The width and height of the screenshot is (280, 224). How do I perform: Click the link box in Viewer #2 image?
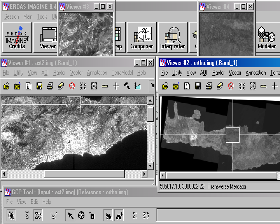coord(233,135)
